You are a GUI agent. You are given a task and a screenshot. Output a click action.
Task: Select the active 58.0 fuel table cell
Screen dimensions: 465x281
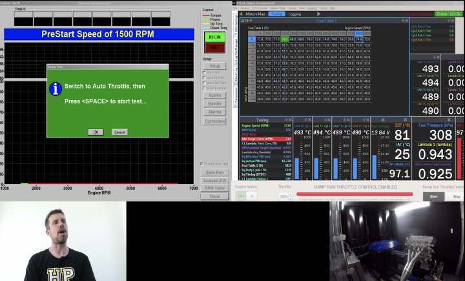[285, 39]
